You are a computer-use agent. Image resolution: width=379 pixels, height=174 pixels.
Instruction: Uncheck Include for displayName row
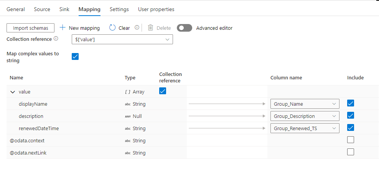click(350, 103)
